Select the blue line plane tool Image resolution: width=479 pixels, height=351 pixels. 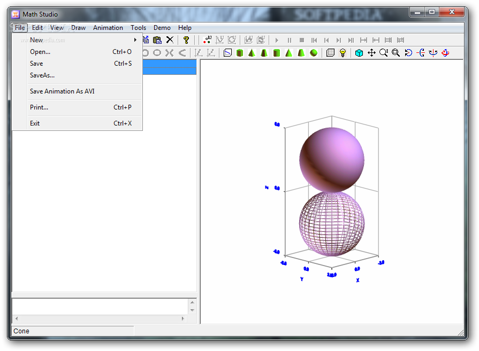click(x=227, y=53)
